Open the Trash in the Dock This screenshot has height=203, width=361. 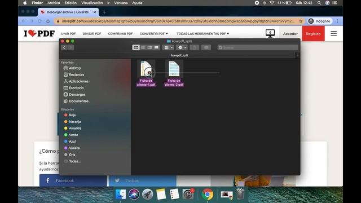point(240,194)
